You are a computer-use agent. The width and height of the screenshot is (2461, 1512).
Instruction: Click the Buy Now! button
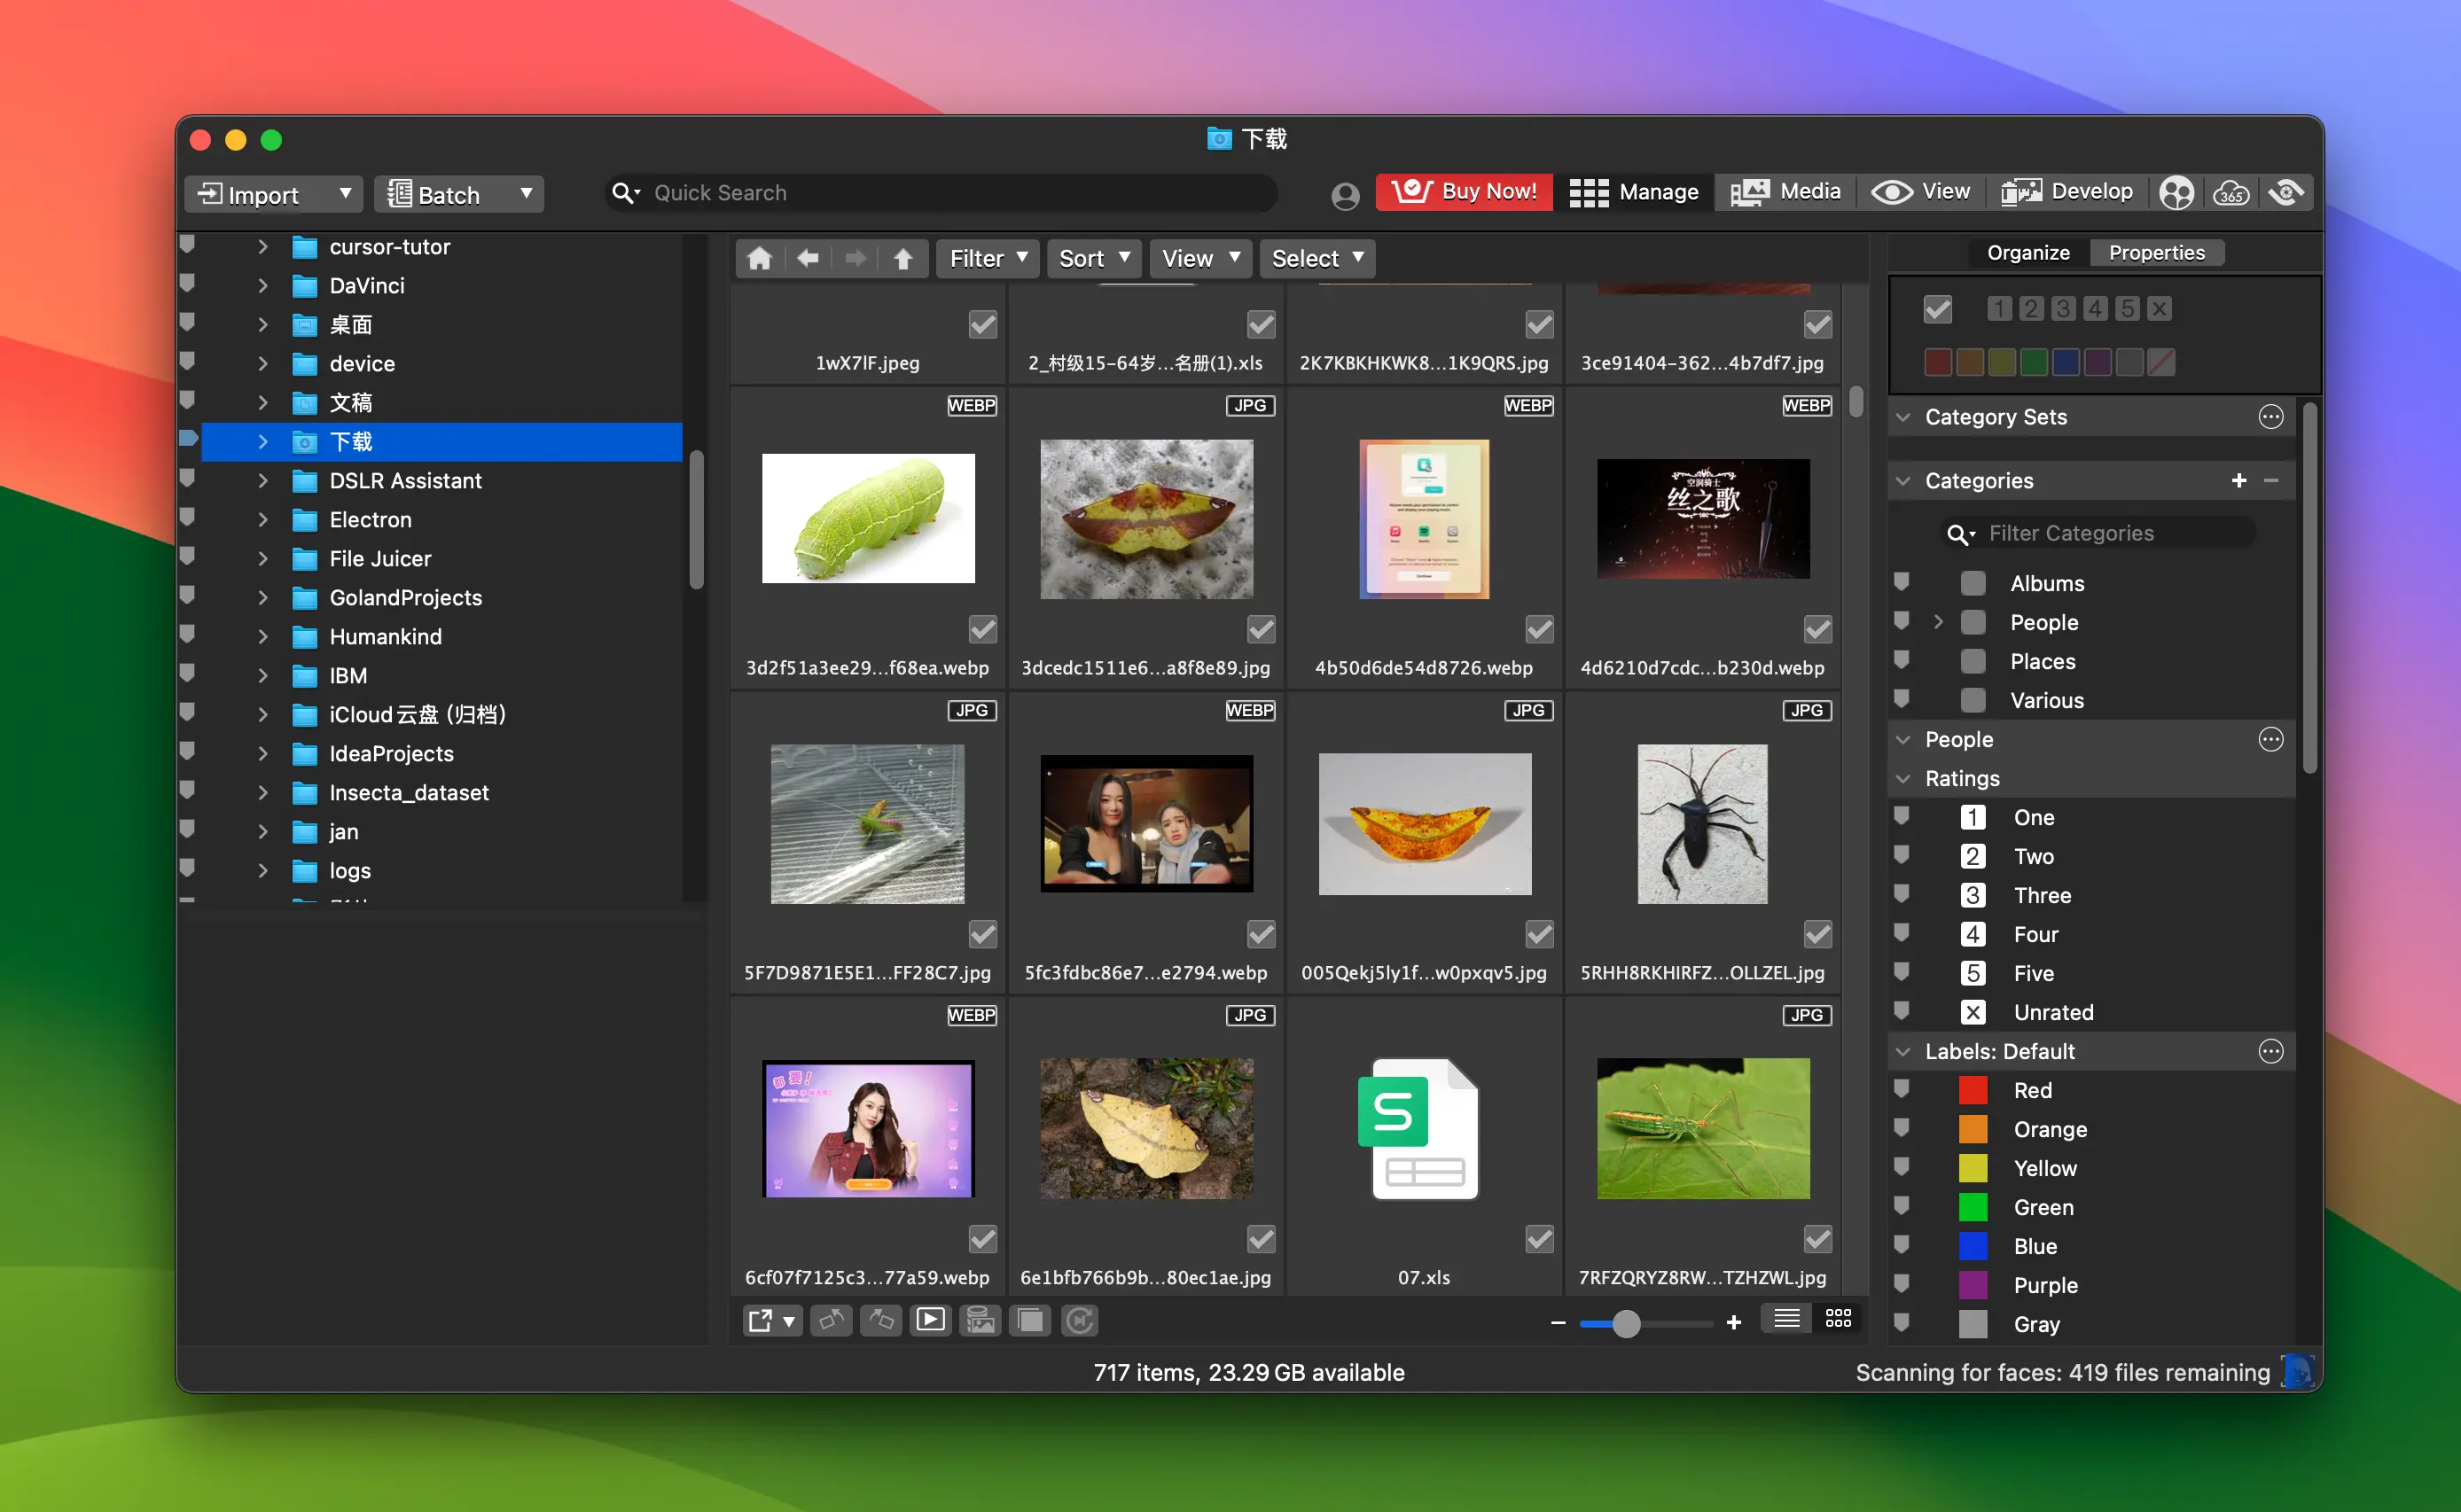tap(1464, 192)
